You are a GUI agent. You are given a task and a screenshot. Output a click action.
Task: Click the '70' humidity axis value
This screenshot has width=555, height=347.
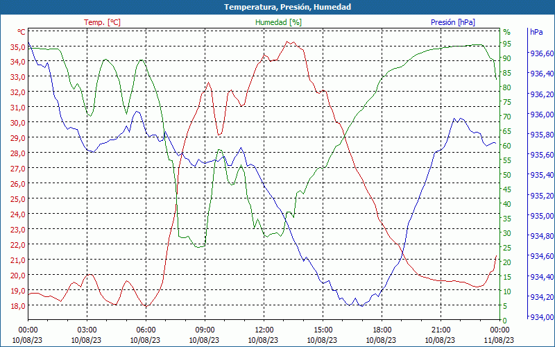tap(507, 117)
